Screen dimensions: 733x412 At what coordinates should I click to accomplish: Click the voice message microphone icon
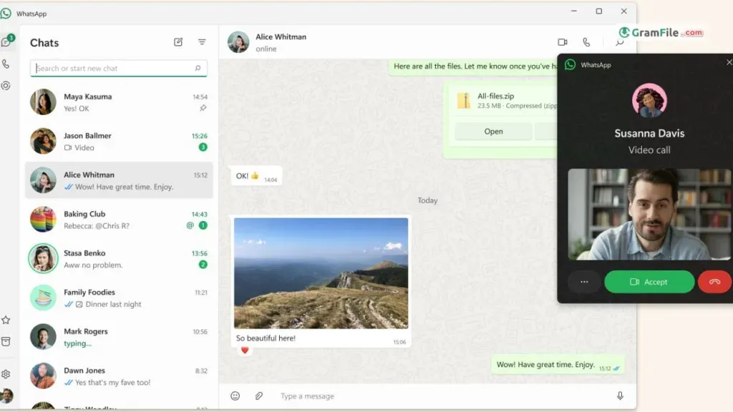point(620,396)
